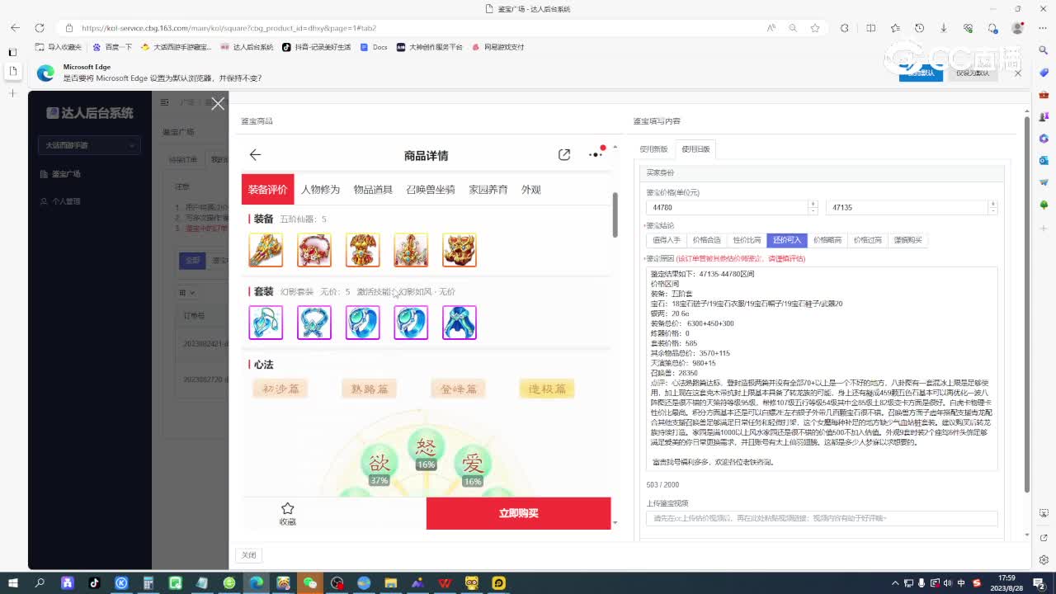Screen dimensions: 1056x594
Task: Select the 家园养育 tab
Action: (x=488, y=190)
